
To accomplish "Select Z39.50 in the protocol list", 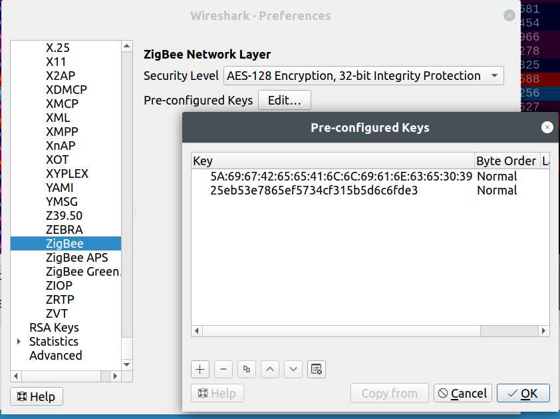I will (x=65, y=215).
